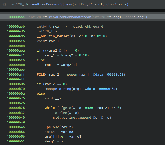This screenshot has height=145, width=165.
Task: Click the _strlen function call
Action: pyautogui.click(x=61, y=113)
